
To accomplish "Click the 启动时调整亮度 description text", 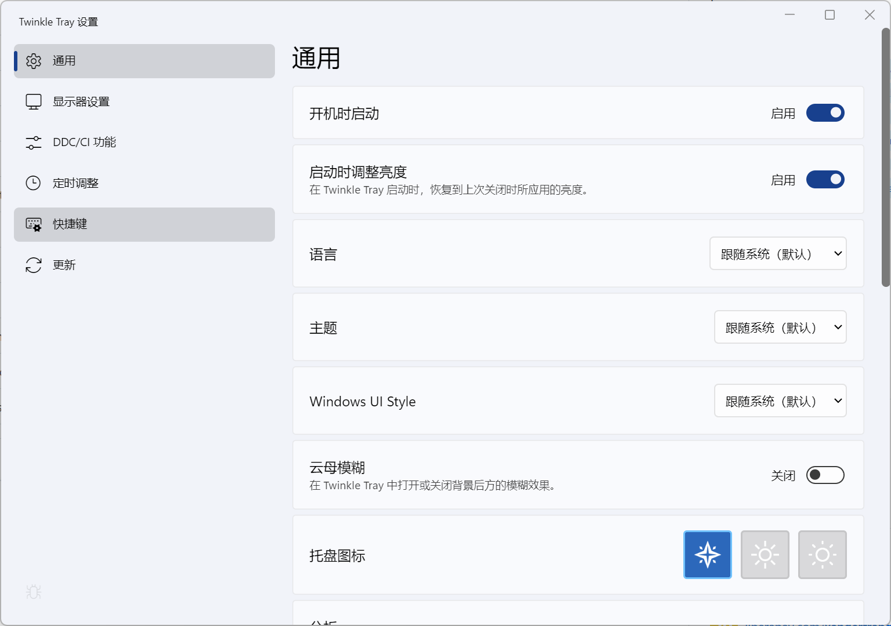I will [450, 190].
